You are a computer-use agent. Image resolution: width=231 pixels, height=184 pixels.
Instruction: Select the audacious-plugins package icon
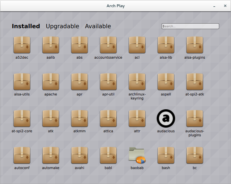pyautogui.click(x=195, y=118)
